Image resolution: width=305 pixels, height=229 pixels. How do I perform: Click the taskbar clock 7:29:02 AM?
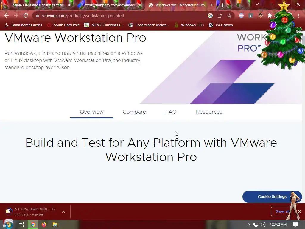click(278, 225)
